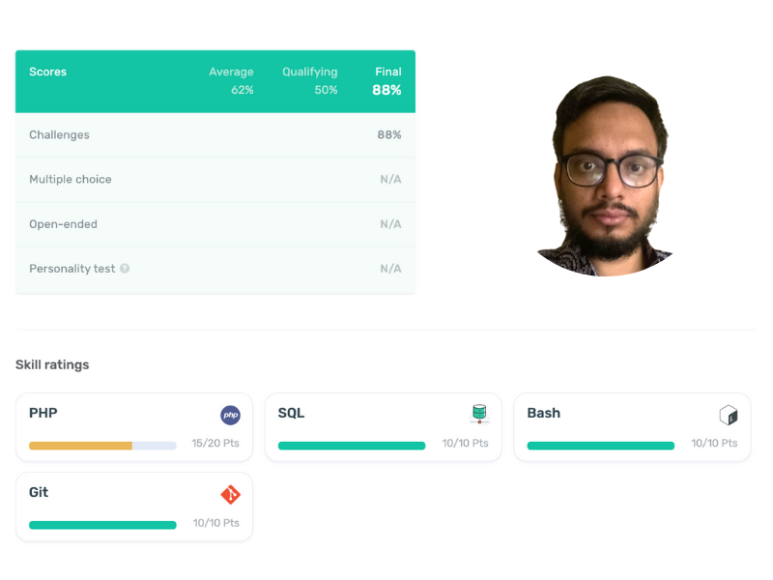Click the Skill ratings heading
Viewport: 773px width, 580px height.
click(x=52, y=364)
